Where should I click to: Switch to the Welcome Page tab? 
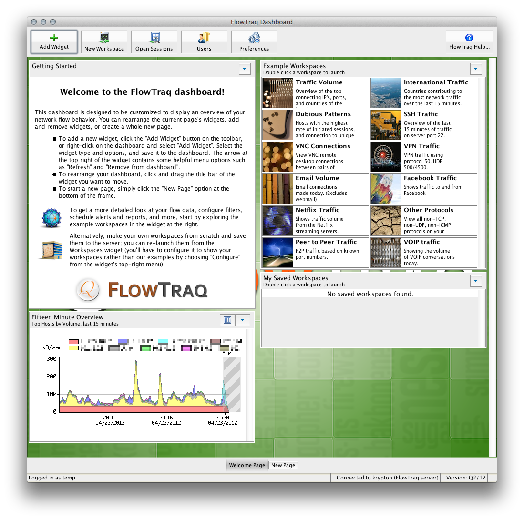pos(247,465)
